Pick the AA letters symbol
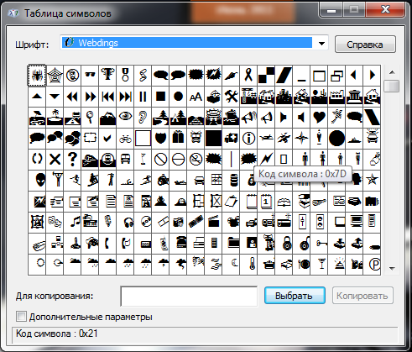412x352 pixels. 196,97
